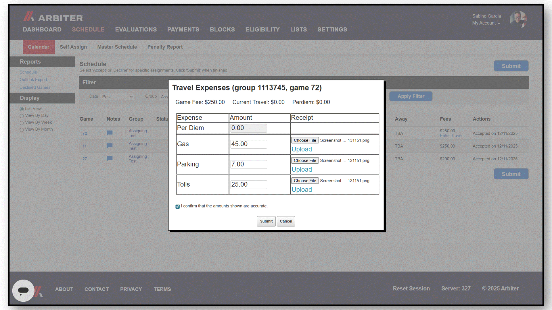Click the Tolls amount field

coord(249,185)
